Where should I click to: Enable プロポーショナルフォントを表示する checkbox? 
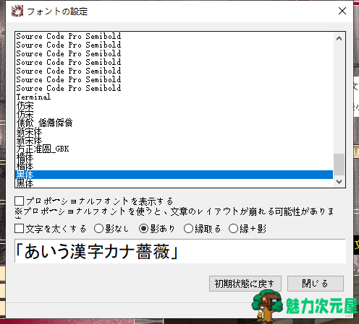[x=19, y=201]
